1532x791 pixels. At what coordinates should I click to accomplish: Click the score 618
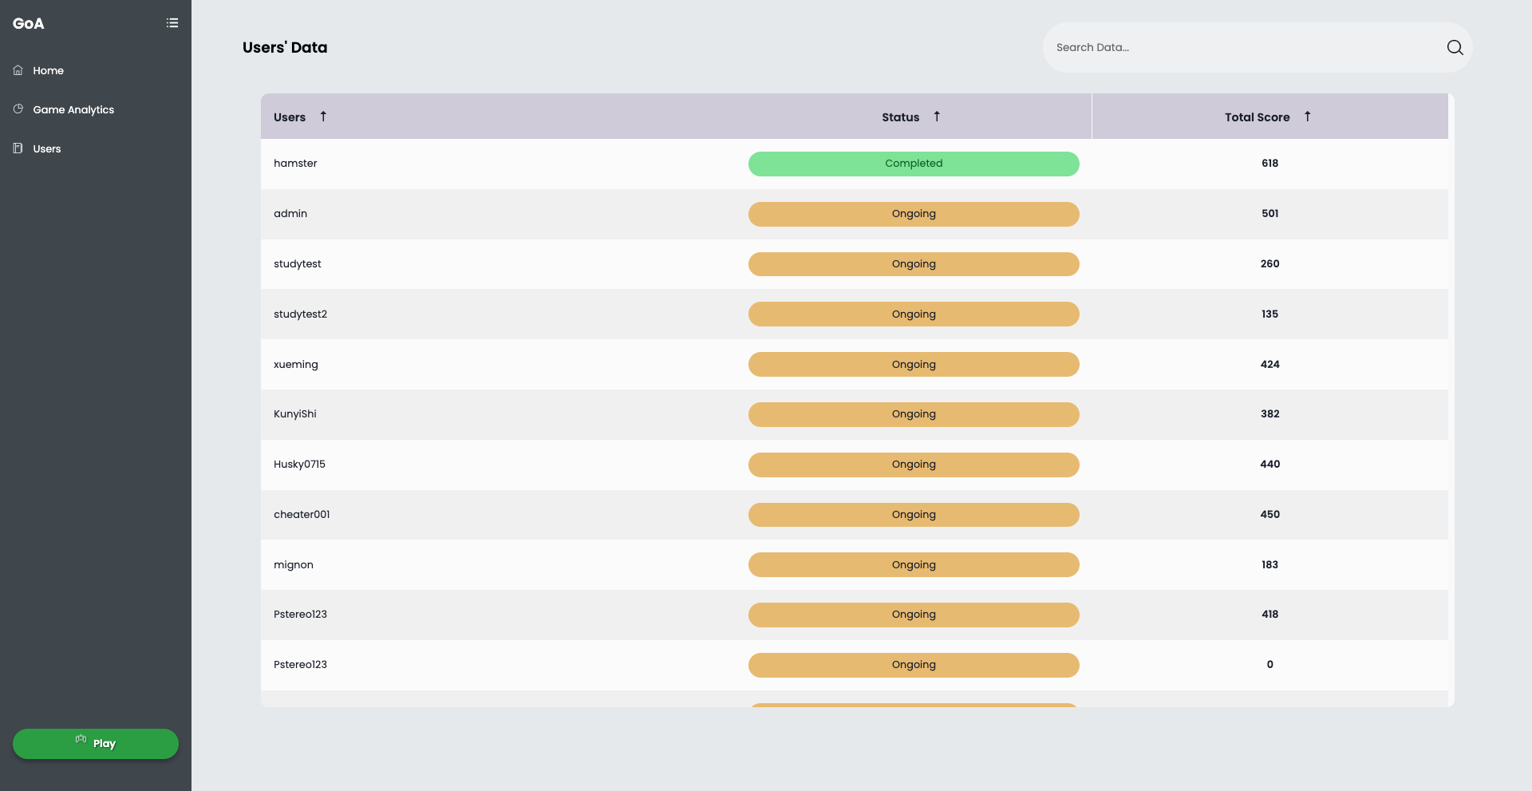pos(1270,164)
